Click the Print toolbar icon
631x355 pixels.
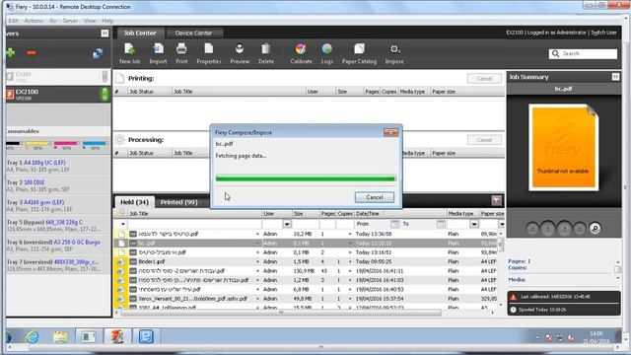pyautogui.click(x=181, y=54)
